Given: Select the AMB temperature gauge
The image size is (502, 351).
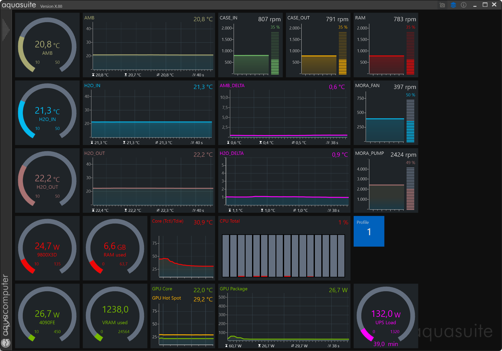Looking at the screenshot, I should (47, 45).
